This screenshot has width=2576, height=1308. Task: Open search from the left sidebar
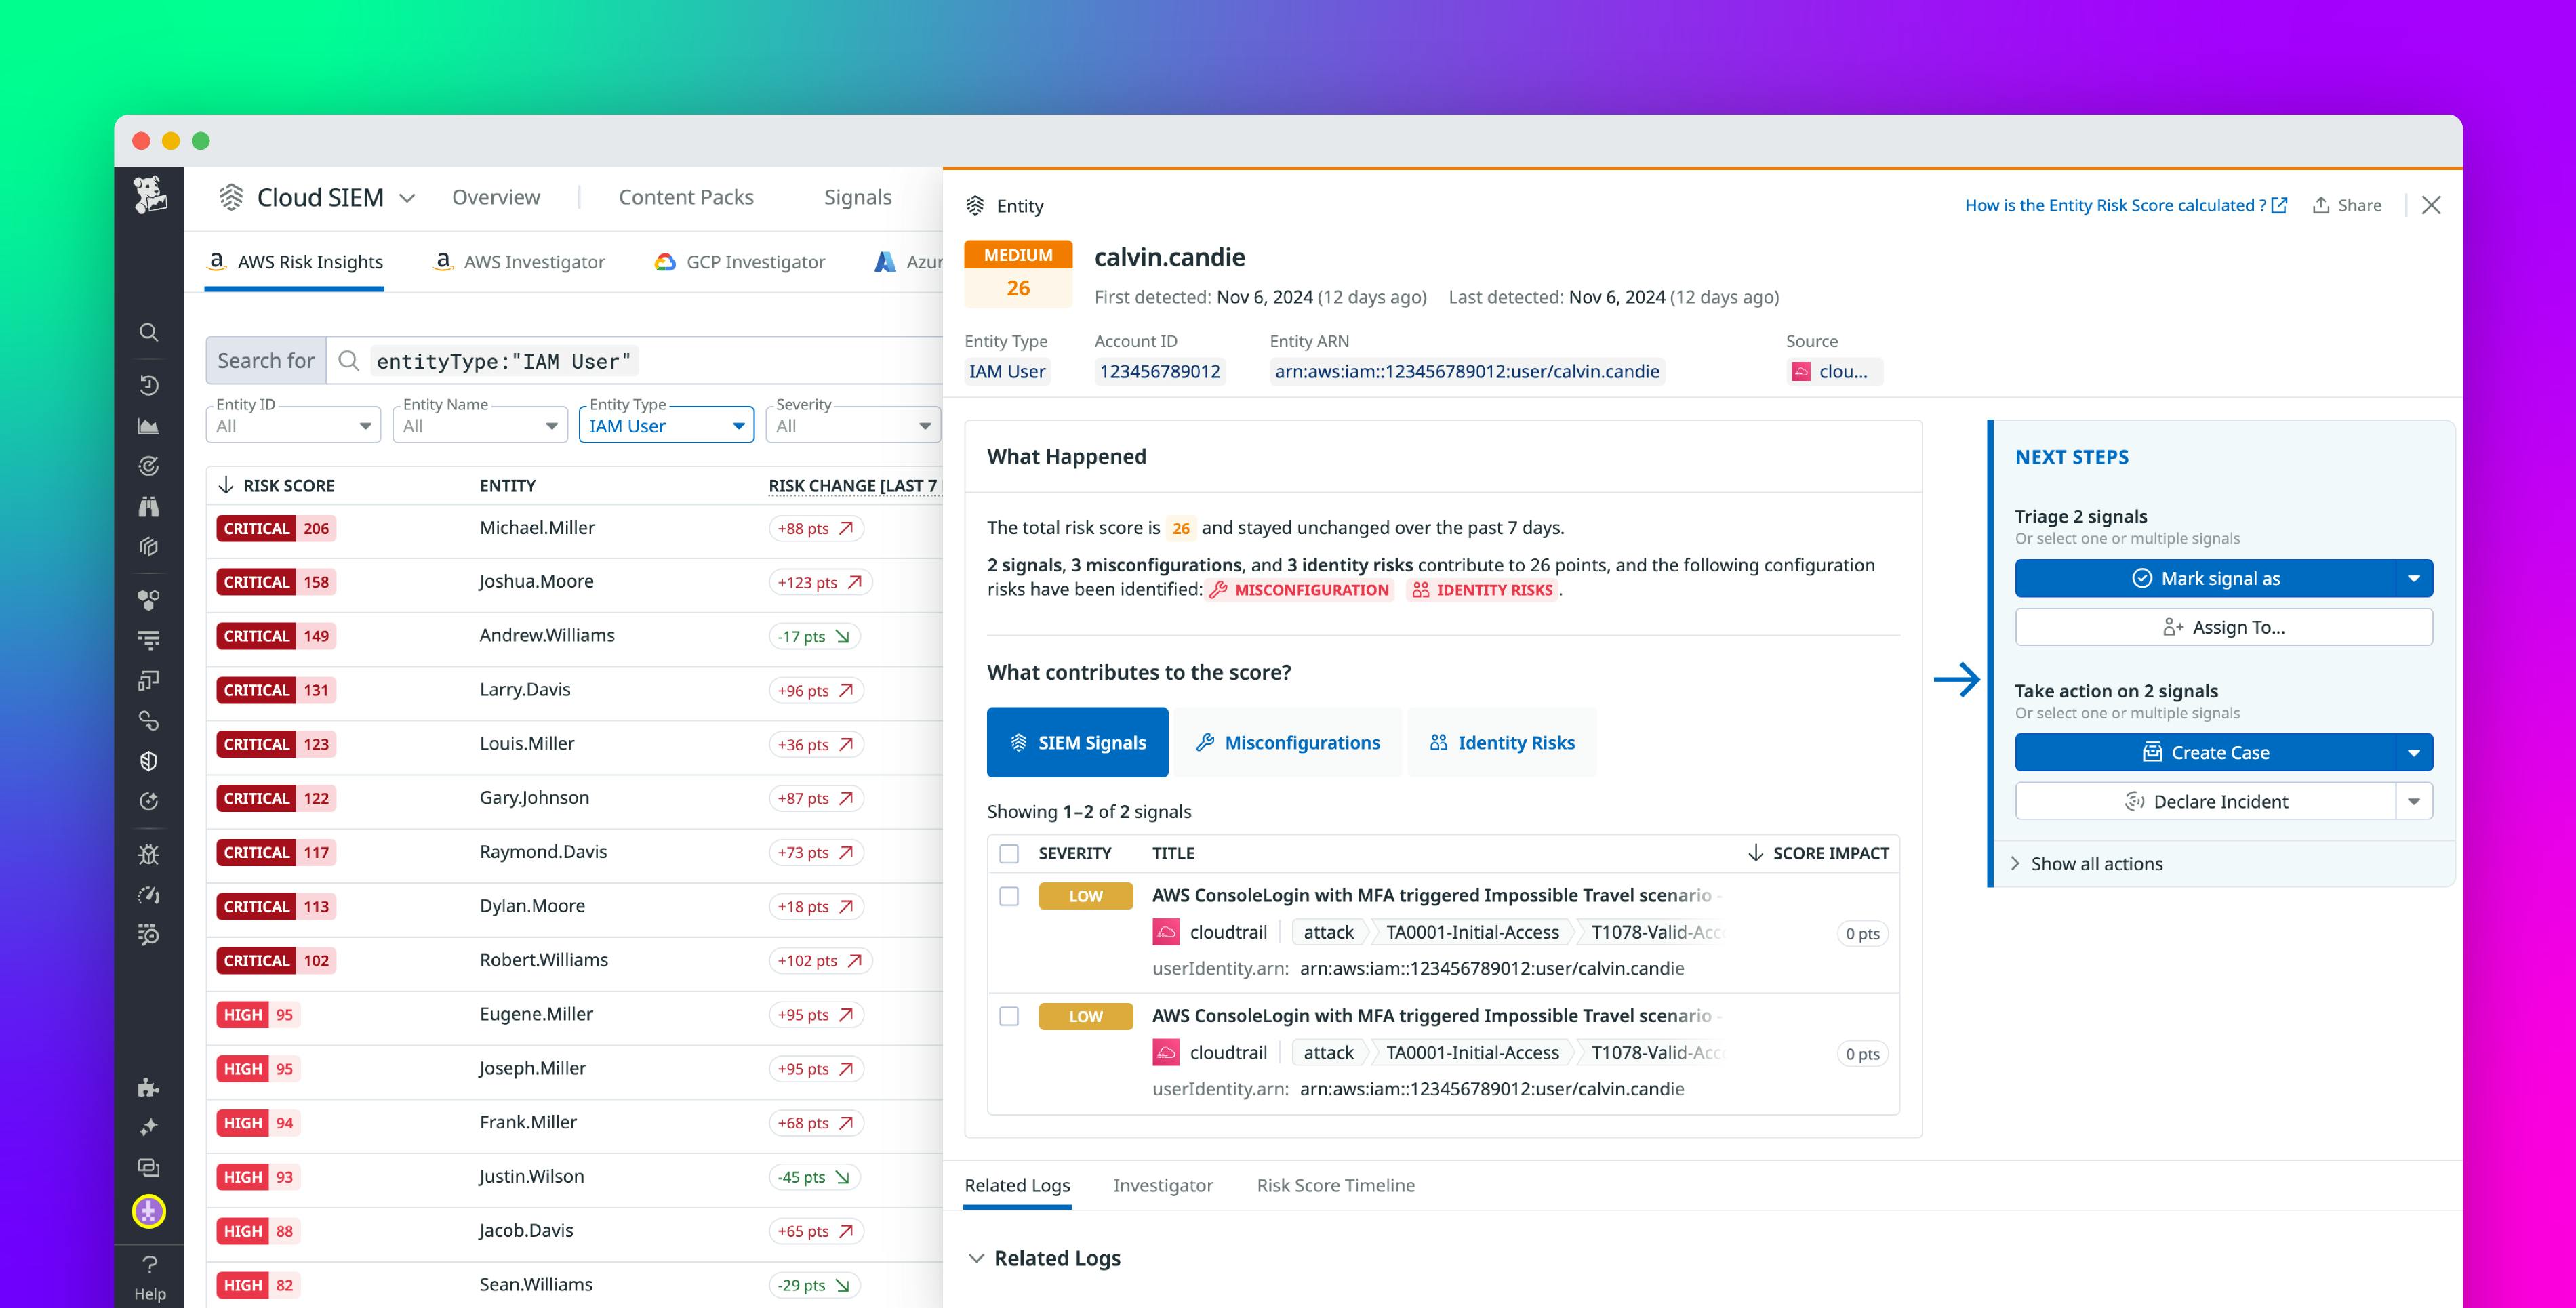coord(148,331)
